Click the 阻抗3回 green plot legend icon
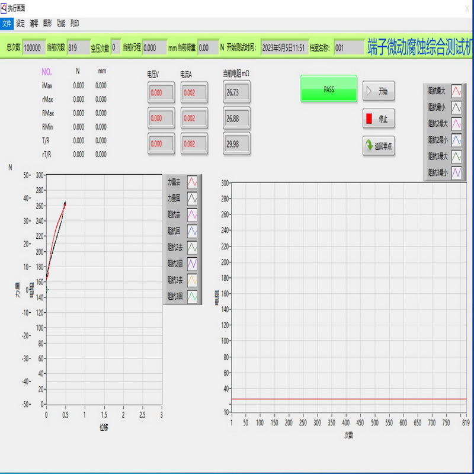 coord(193,296)
